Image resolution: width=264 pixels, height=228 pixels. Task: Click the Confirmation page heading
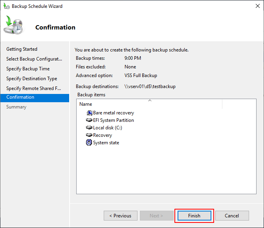point(55,27)
